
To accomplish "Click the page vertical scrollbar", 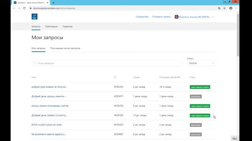I will pyautogui.click(x=238, y=35).
